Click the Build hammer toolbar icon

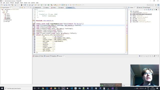click(x=12, y=5)
